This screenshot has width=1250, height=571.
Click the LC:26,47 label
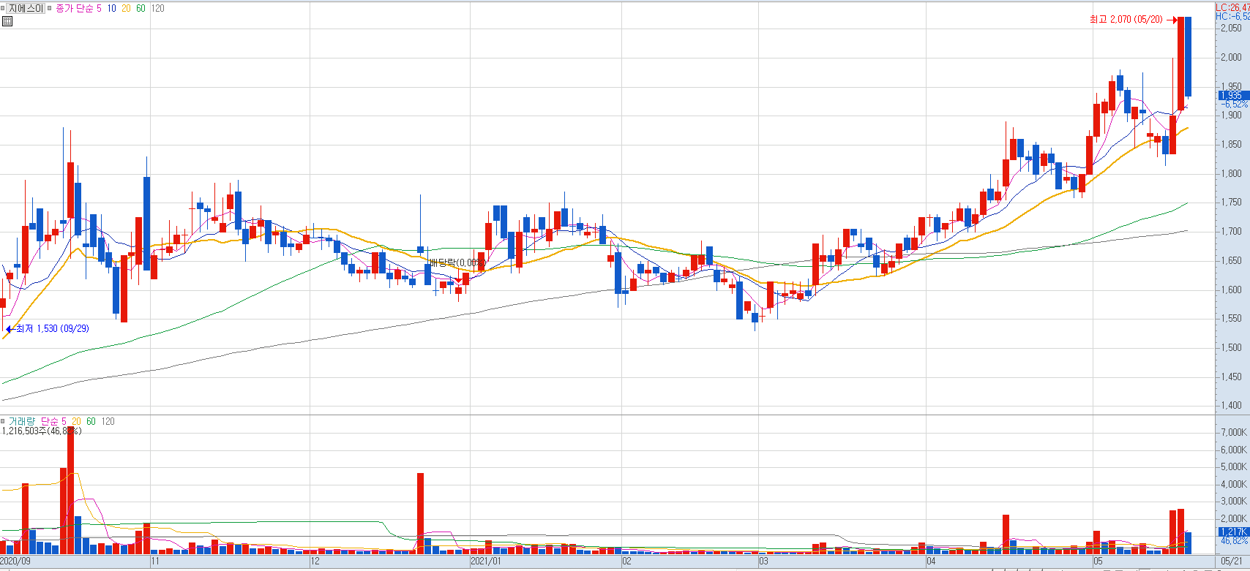click(x=1232, y=7)
